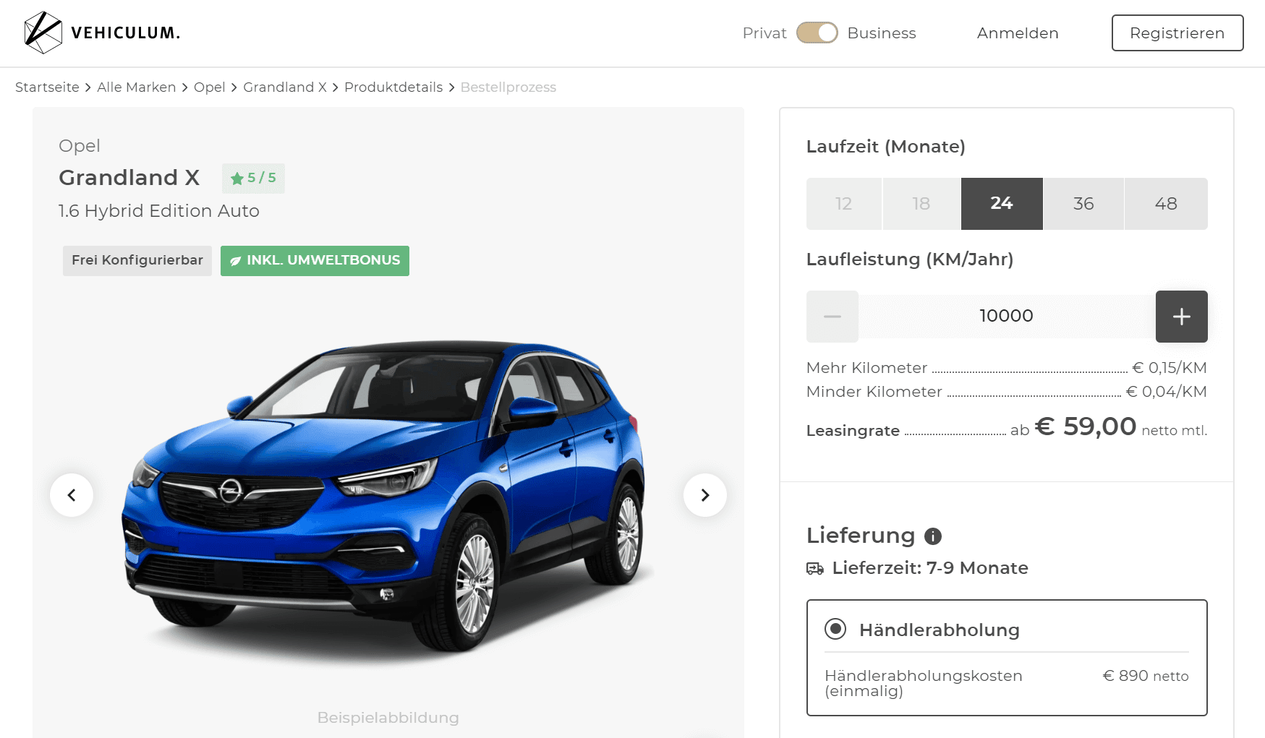Click the 'Minder Kilometer' row label
Screen dimensions: 1265x738
click(874, 392)
